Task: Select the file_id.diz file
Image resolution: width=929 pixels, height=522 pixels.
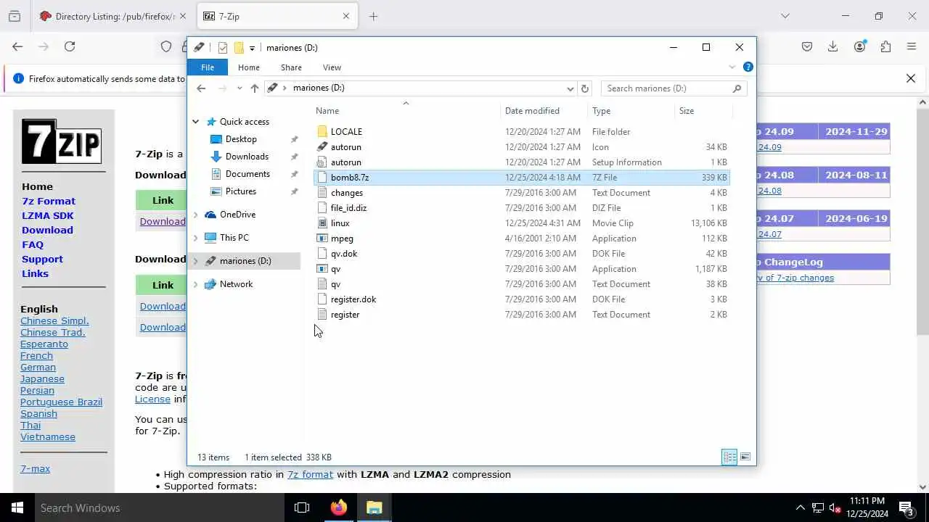Action: coord(521,207)
